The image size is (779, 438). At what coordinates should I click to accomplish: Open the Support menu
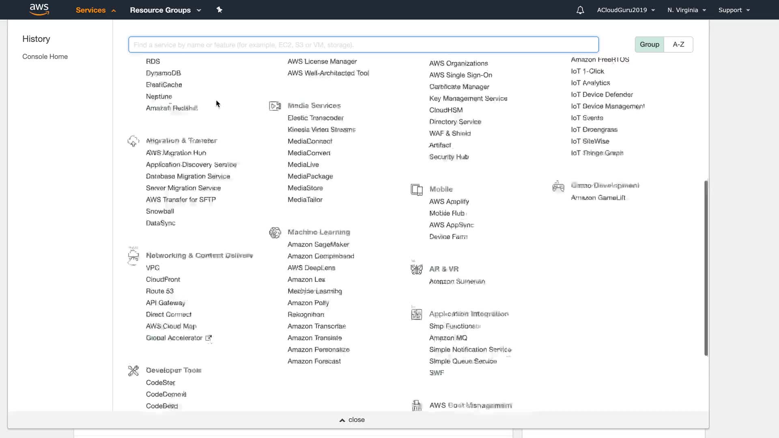tap(734, 10)
